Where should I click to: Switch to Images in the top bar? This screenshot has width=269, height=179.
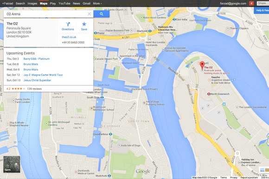[32, 3]
